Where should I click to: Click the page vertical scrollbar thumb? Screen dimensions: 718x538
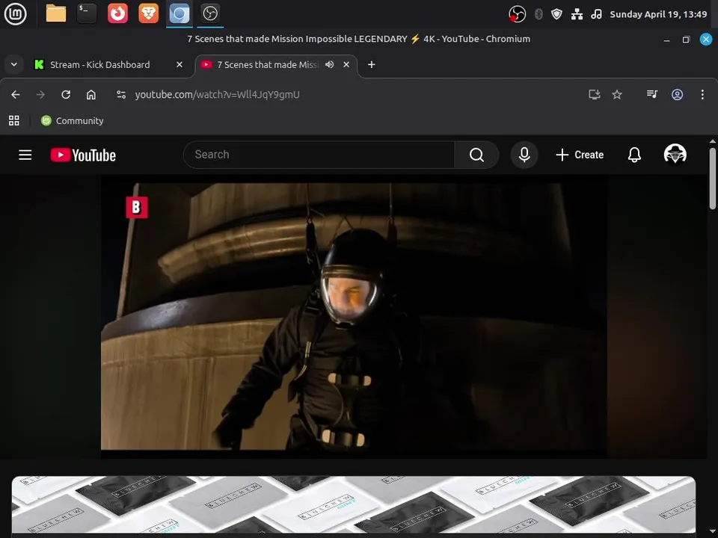pos(713,179)
